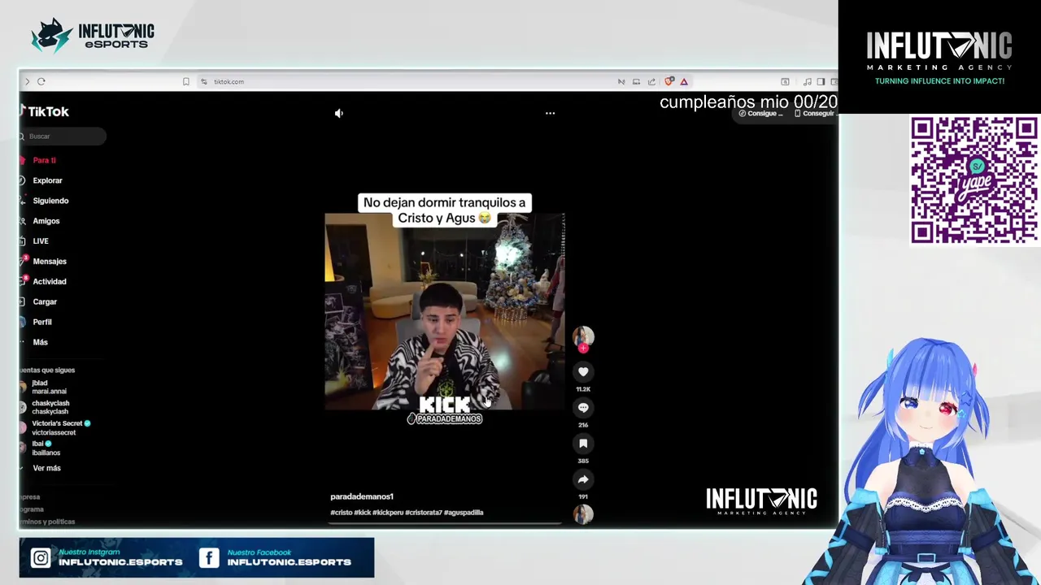Reload the browser page

41,81
